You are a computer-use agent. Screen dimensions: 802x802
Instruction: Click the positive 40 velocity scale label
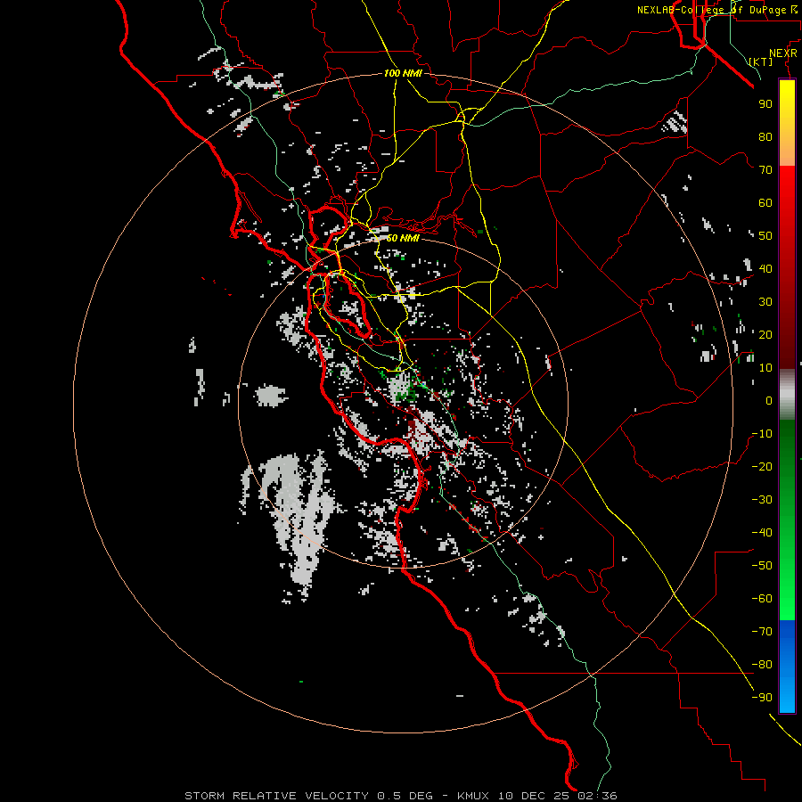click(765, 268)
